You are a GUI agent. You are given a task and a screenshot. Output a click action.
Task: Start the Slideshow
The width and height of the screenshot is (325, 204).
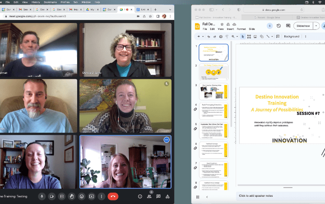[303, 26]
